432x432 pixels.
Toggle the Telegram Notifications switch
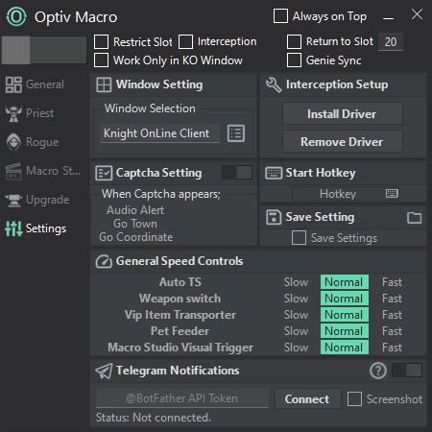coord(407,371)
